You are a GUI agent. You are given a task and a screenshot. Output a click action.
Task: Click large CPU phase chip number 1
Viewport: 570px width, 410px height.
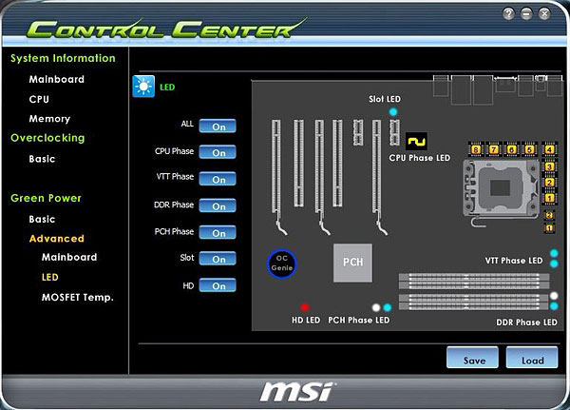click(549, 198)
